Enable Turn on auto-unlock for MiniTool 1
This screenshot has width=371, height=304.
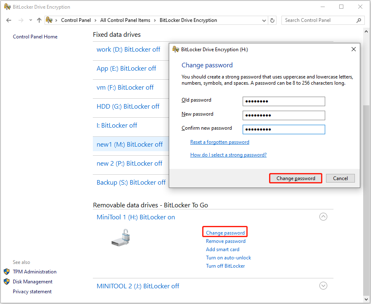pyautogui.click(x=228, y=257)
